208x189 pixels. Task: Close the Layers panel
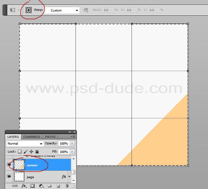click(75, 132)
